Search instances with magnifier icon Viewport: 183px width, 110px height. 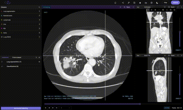tap(36, 57)
